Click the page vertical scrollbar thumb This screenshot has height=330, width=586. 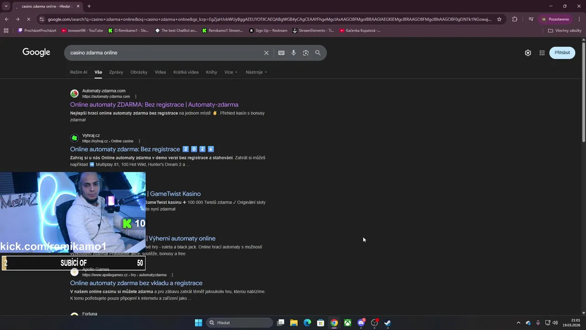pos(583,92)
